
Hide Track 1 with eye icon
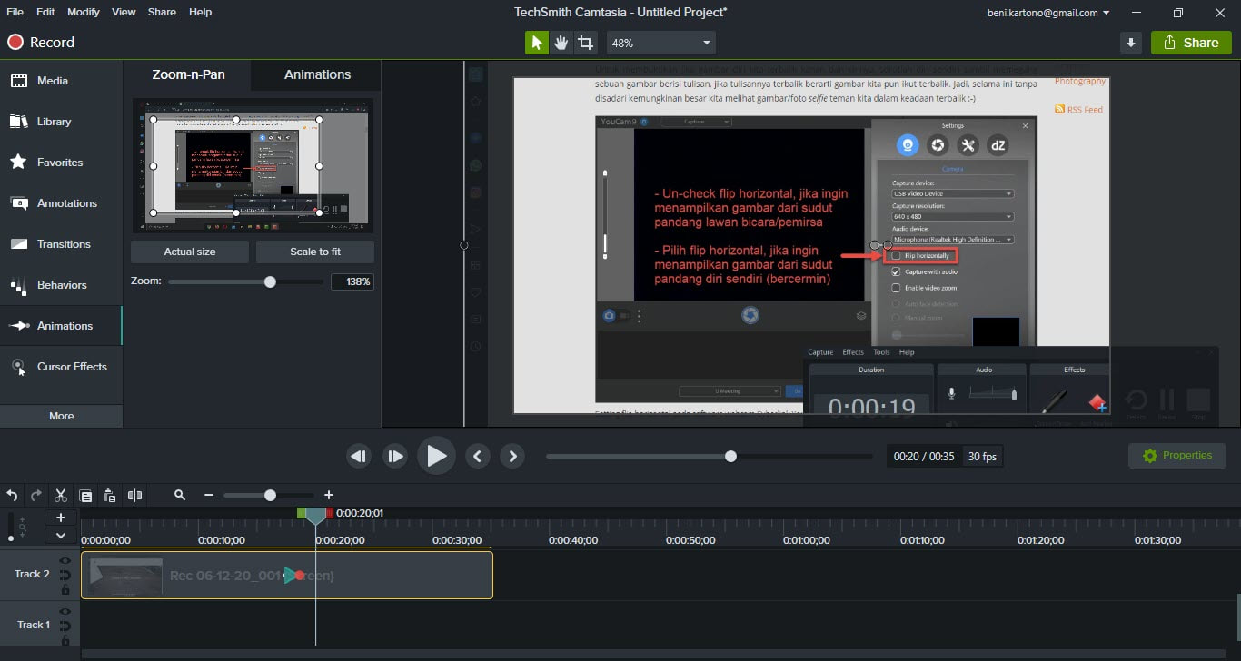click(x=65, y=613)
